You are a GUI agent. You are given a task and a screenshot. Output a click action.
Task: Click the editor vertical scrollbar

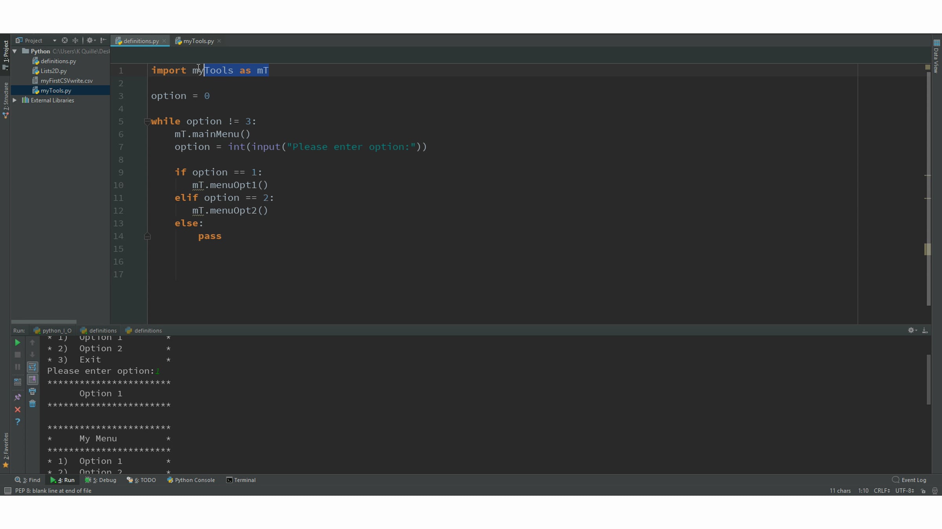pos(929,188)
